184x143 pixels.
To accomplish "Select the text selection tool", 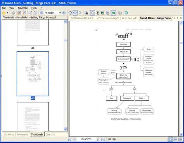I will (98, 13).
